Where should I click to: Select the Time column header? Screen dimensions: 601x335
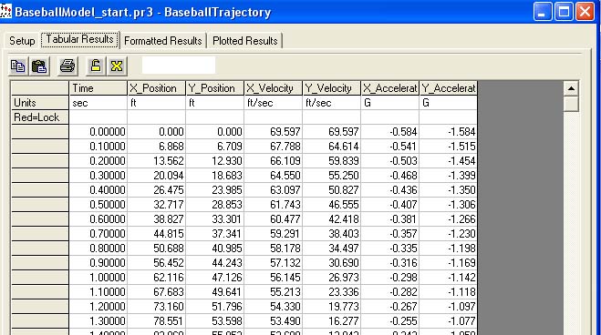pyautogui.click(x=98, y=88)
